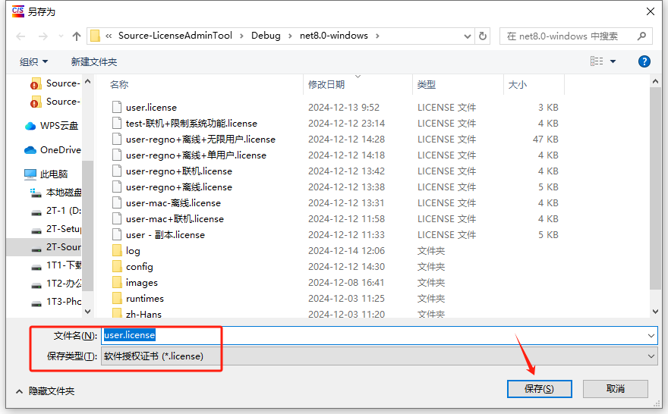The height and width of the screenshot is (414, 668).
Task: Expand chevron after net8.0-windows breadcrumb
Action: pyautogui.click(x=377, y=36)
